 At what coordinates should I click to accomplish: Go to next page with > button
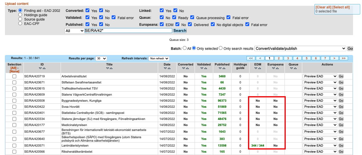(x=334, y=58)
